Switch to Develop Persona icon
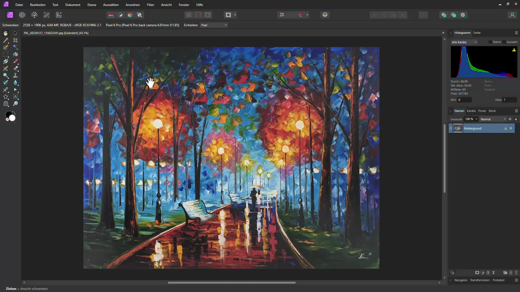 34,15
